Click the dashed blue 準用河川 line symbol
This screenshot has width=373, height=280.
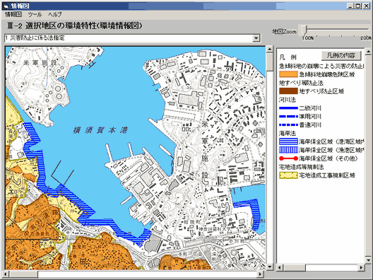tap(288, 117)
